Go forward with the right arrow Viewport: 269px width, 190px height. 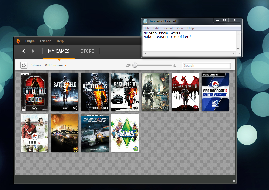point(33,51)
